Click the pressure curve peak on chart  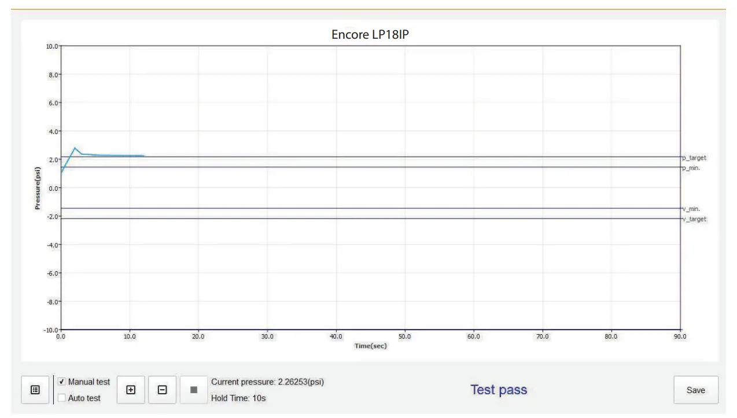[75, 148]
